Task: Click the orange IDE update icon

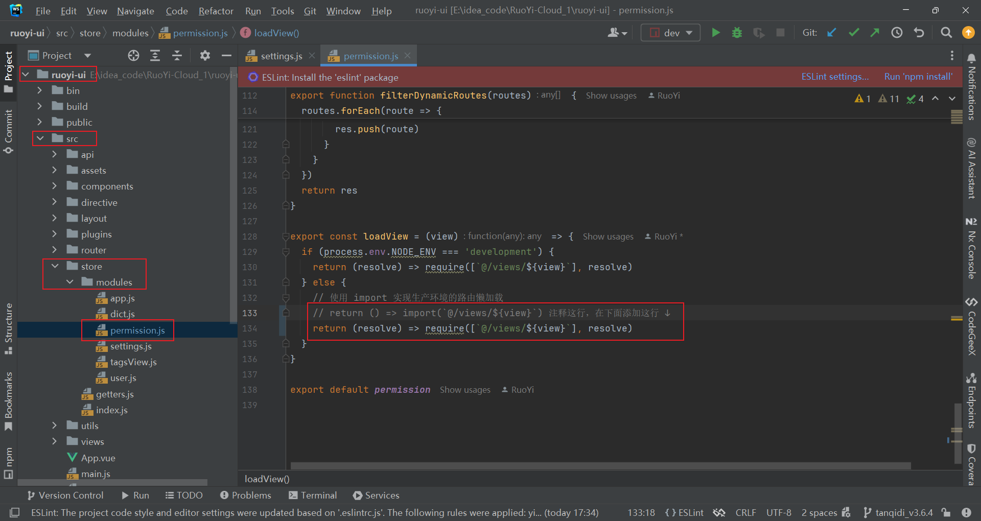Action: tap(968, 33)
